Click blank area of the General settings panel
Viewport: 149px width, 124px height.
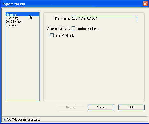click(94, 69)
